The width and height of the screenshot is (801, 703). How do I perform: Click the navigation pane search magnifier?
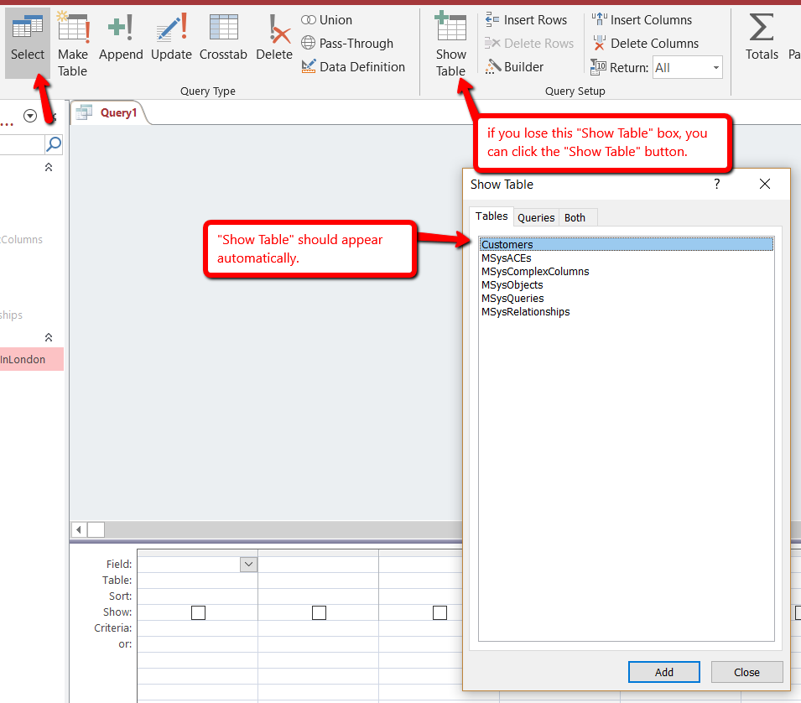coord(54,144)
